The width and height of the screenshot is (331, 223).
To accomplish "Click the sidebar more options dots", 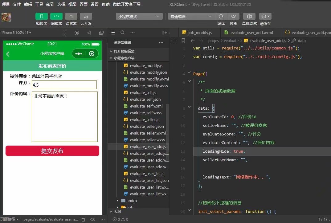I will 133,33.
